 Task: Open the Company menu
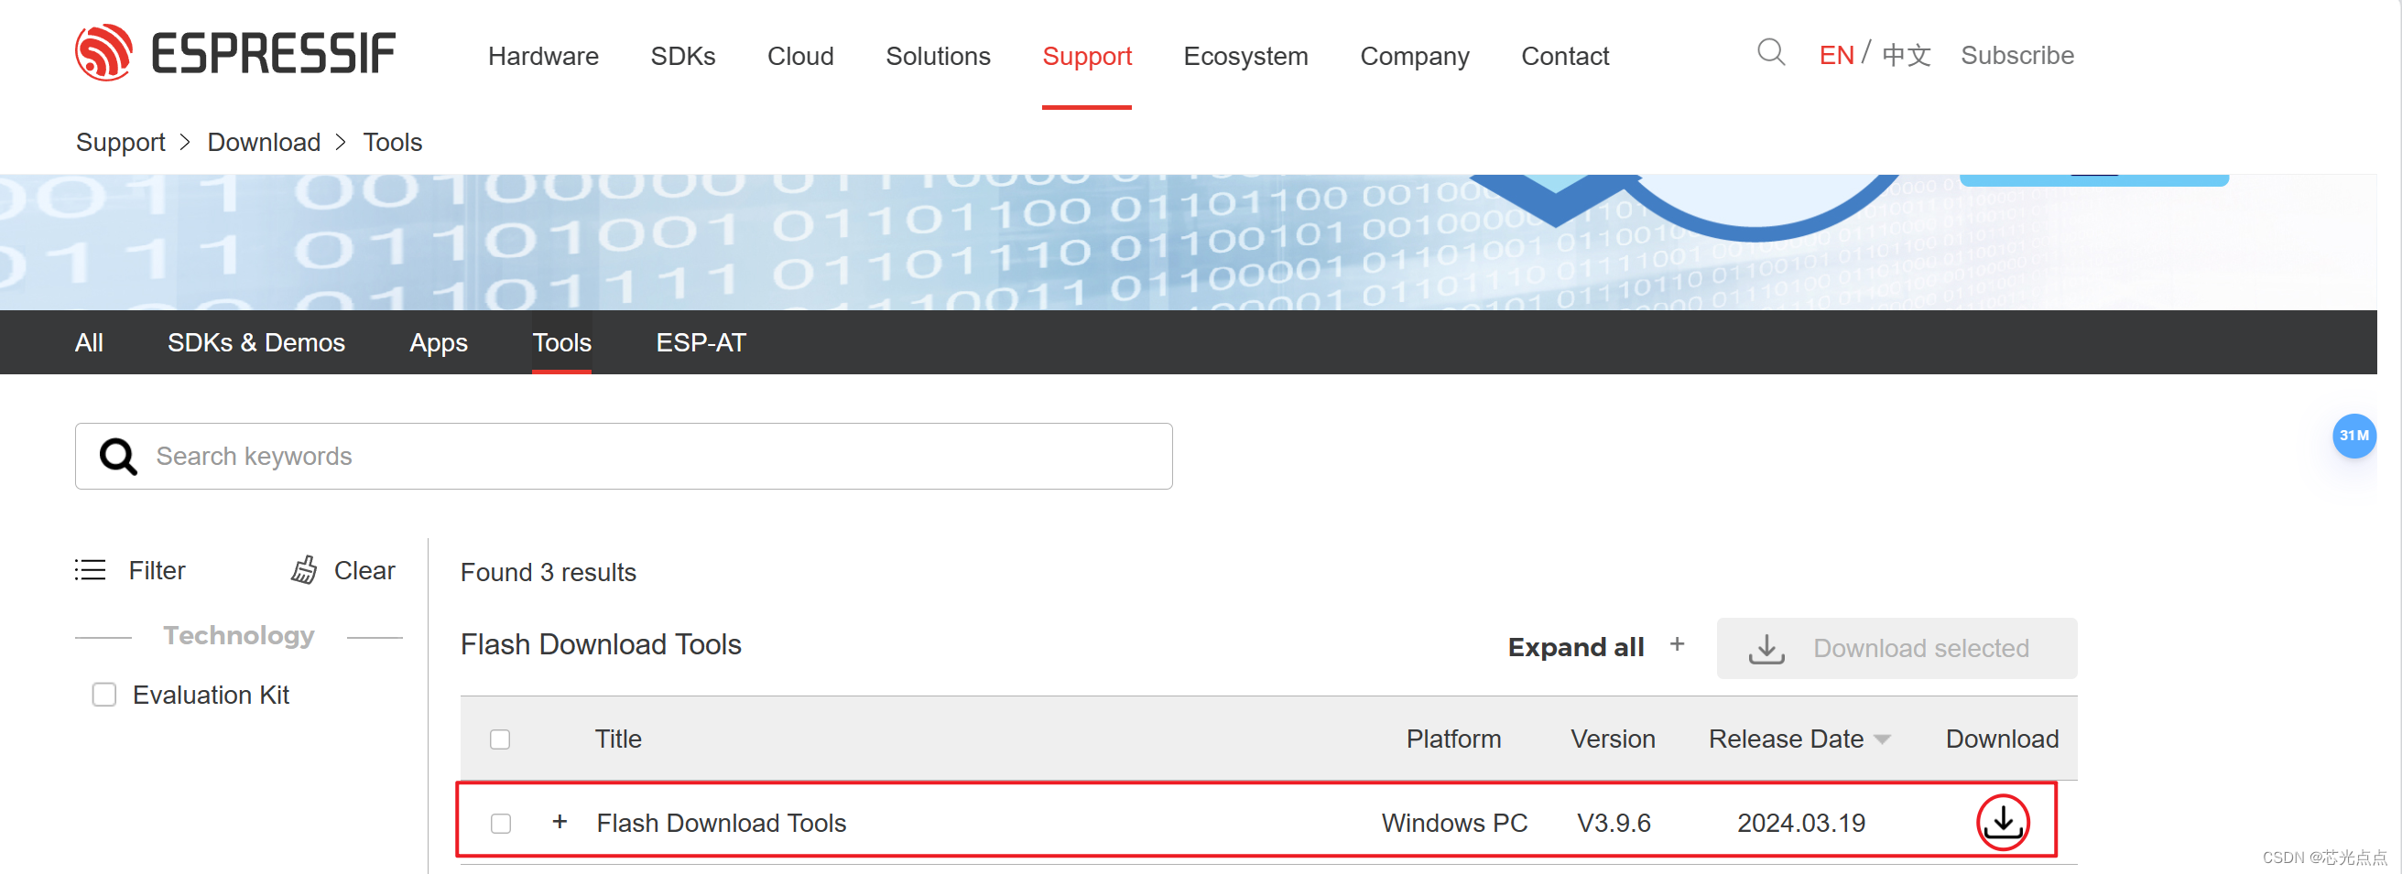(1415, 56)
